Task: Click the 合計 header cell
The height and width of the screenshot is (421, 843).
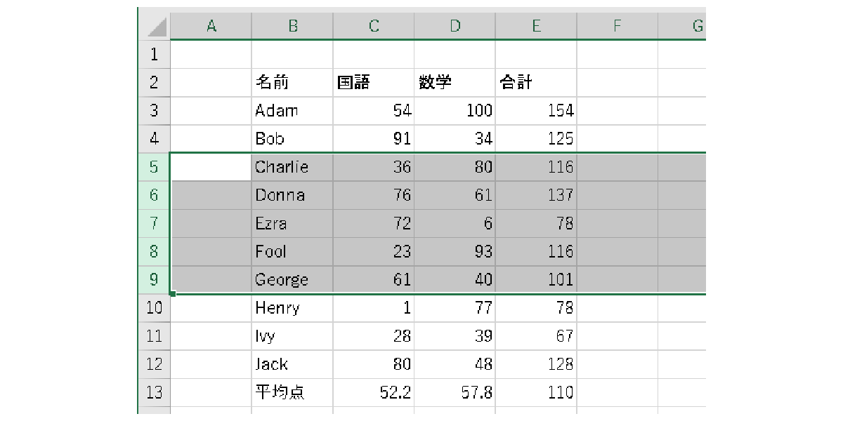Action: [536, 83]
